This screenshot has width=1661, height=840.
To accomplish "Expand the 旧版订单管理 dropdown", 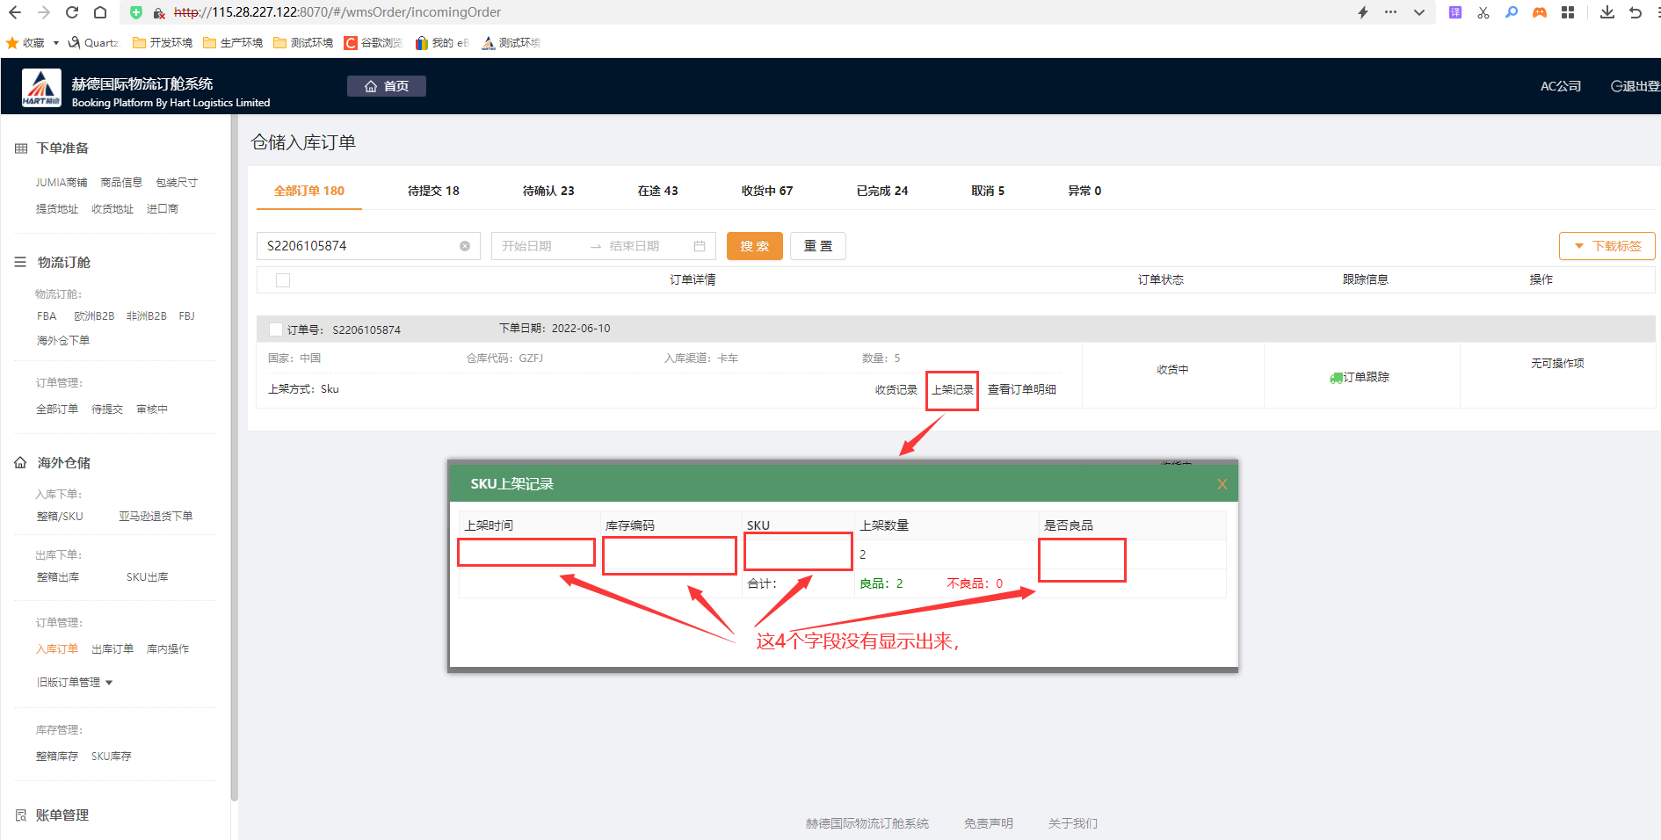I will coord(109,683).
